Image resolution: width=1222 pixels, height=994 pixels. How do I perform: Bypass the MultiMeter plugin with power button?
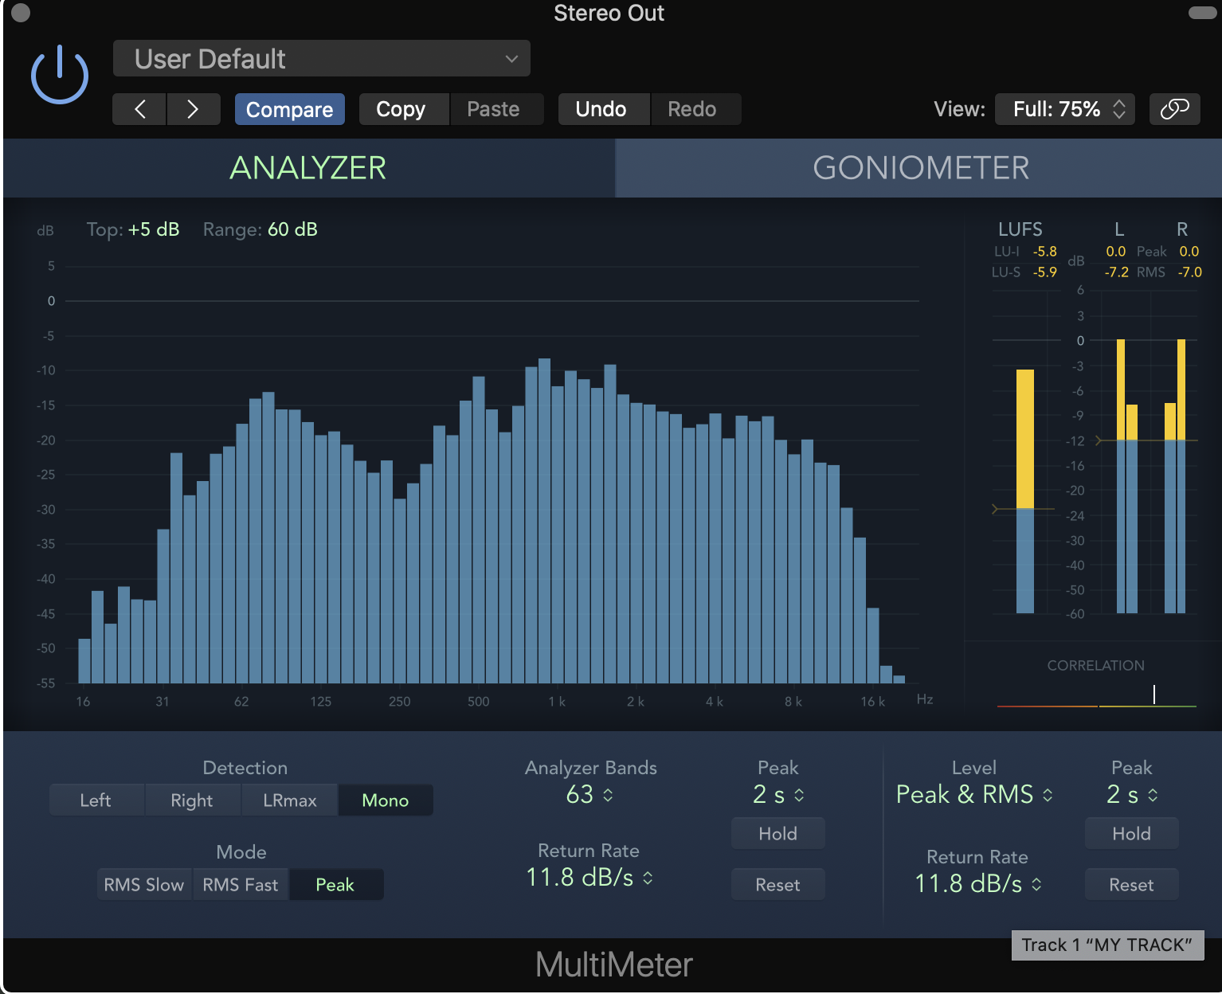click(59, 73)
